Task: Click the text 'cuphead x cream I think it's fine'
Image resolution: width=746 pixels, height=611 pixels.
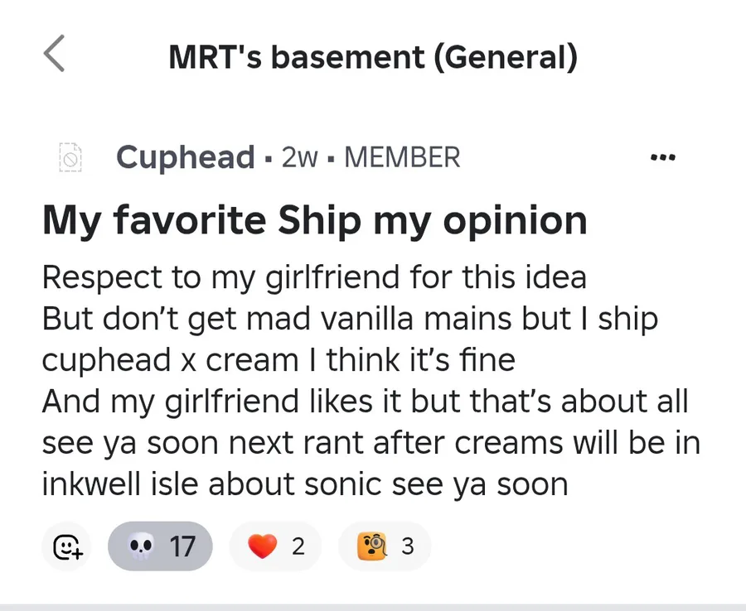Action: tap(278, 360)
